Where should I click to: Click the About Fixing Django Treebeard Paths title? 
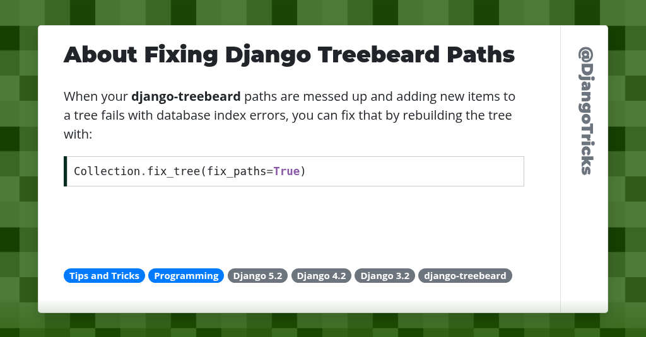[x=289, y=55]
